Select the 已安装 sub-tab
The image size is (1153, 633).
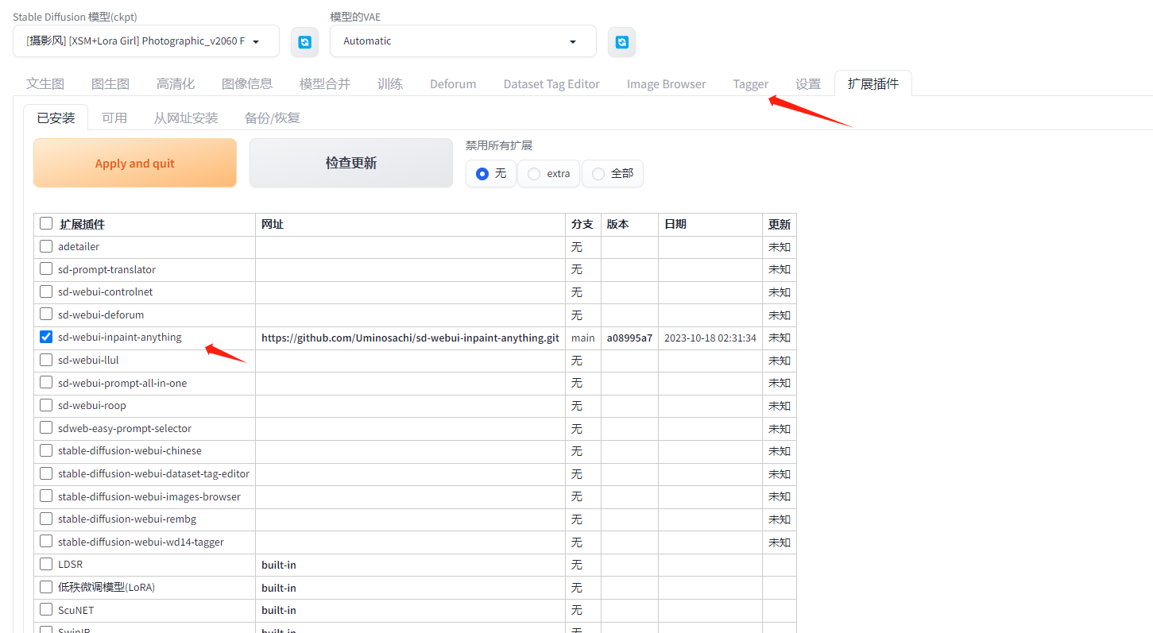tap(56, 118)
